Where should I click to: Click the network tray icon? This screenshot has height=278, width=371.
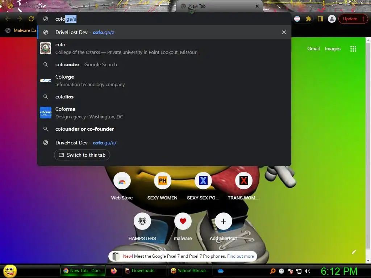pyautogui.click(x=299, y=271)
